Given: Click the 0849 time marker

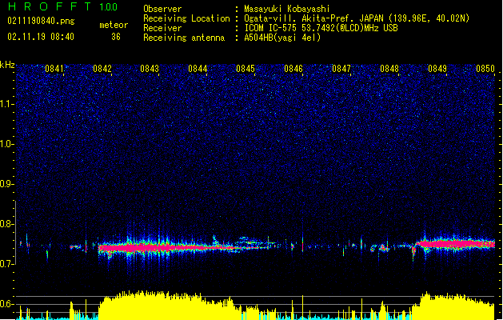Looking at the screenshot, I should 437,69.
